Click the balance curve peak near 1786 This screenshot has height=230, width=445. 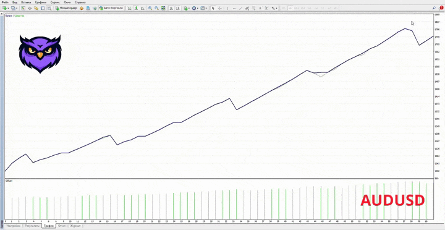pyautogui.click(x=405, y=28)
